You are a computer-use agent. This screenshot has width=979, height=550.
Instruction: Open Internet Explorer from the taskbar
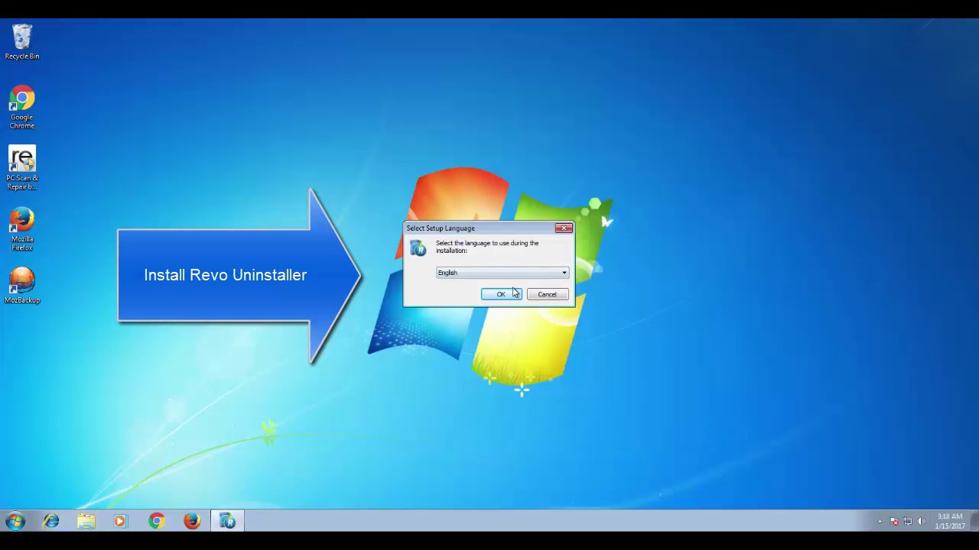tap(51, 521)
